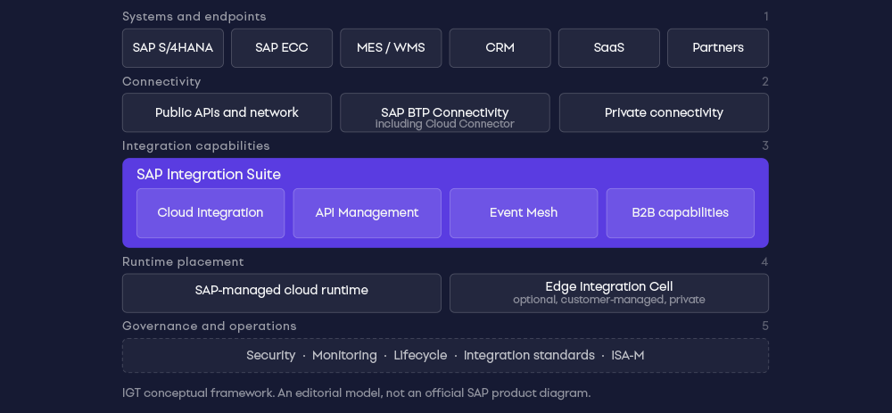Click the Security word in governance row
This screenshot has width=892, height=413.
coord(271,356)
